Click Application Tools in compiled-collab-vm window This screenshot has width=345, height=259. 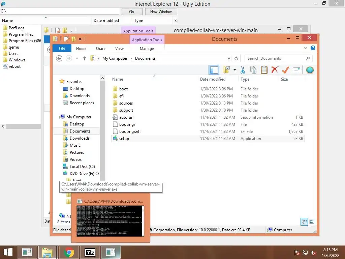click(x=138, y=31)
